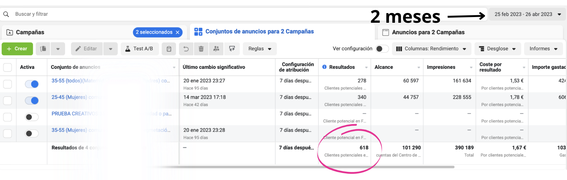The width and height of the screenshot is (567, 180).
Task: Click the Editar pencil icon
Action: pyautogui.click(x=78, y=49)
